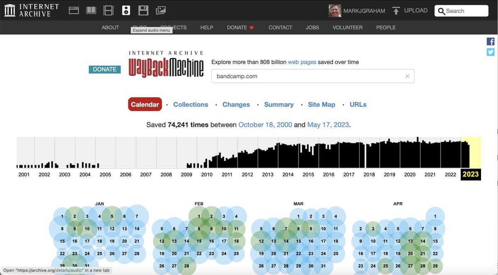Image resolution: width=498 pixels, height=275 pixels.
Task: Switch to the URLs tab
Action: coord(358,104)
